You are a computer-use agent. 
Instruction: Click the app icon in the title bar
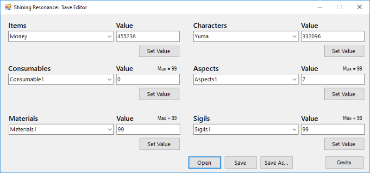coord(8,7)
